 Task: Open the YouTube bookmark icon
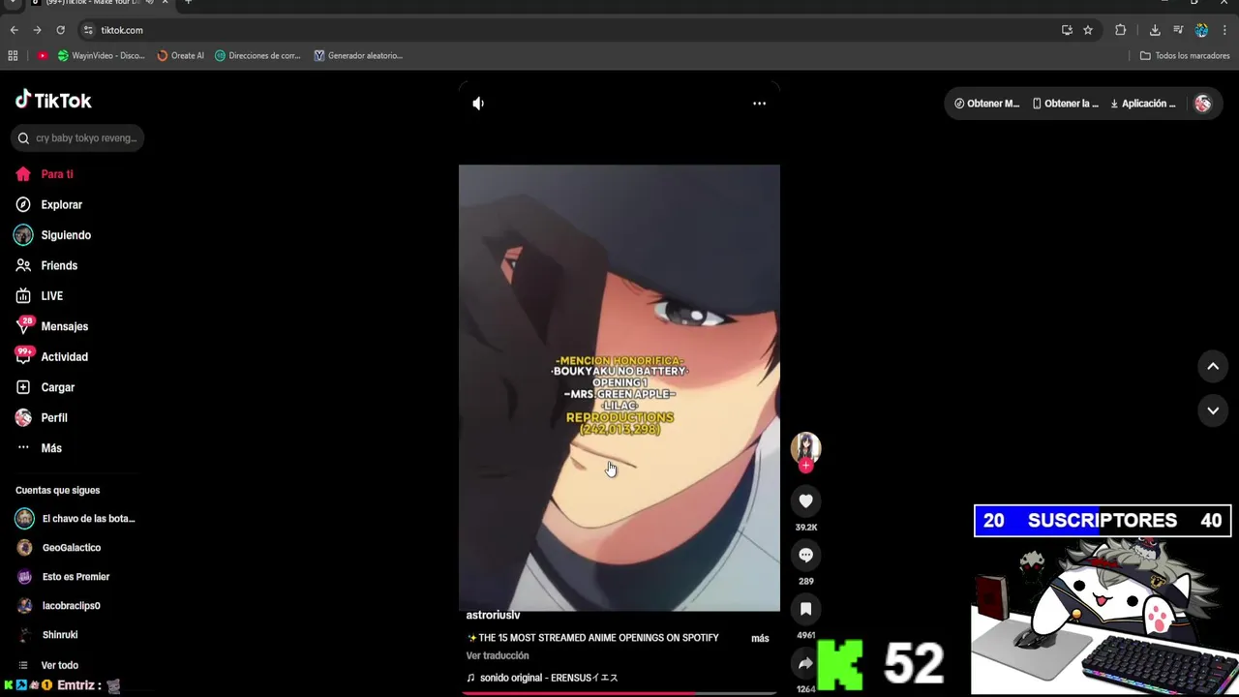pos(42,55)
